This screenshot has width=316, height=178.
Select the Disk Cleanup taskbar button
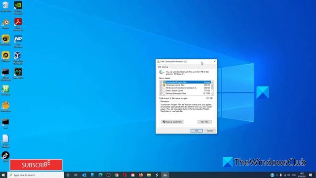(x=165, y=175)
